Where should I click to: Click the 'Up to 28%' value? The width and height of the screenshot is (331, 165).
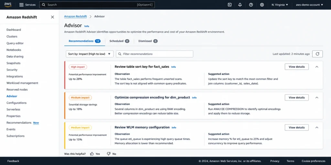(x=75, y=79)
